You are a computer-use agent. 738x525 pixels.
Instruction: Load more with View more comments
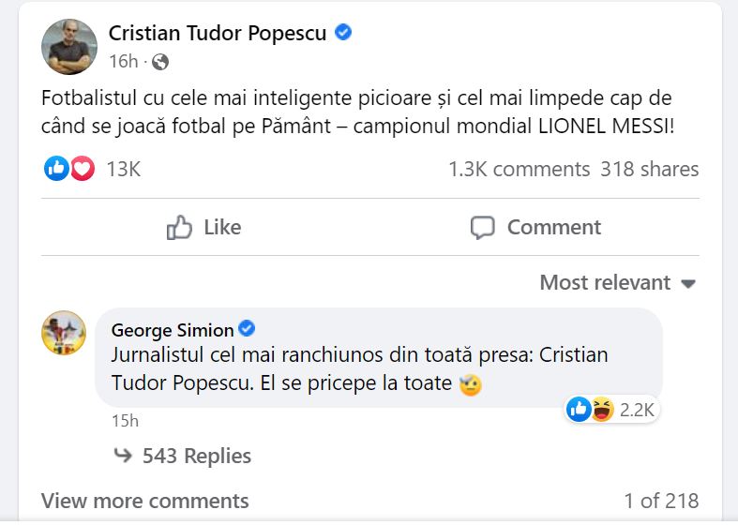point(145,502)
